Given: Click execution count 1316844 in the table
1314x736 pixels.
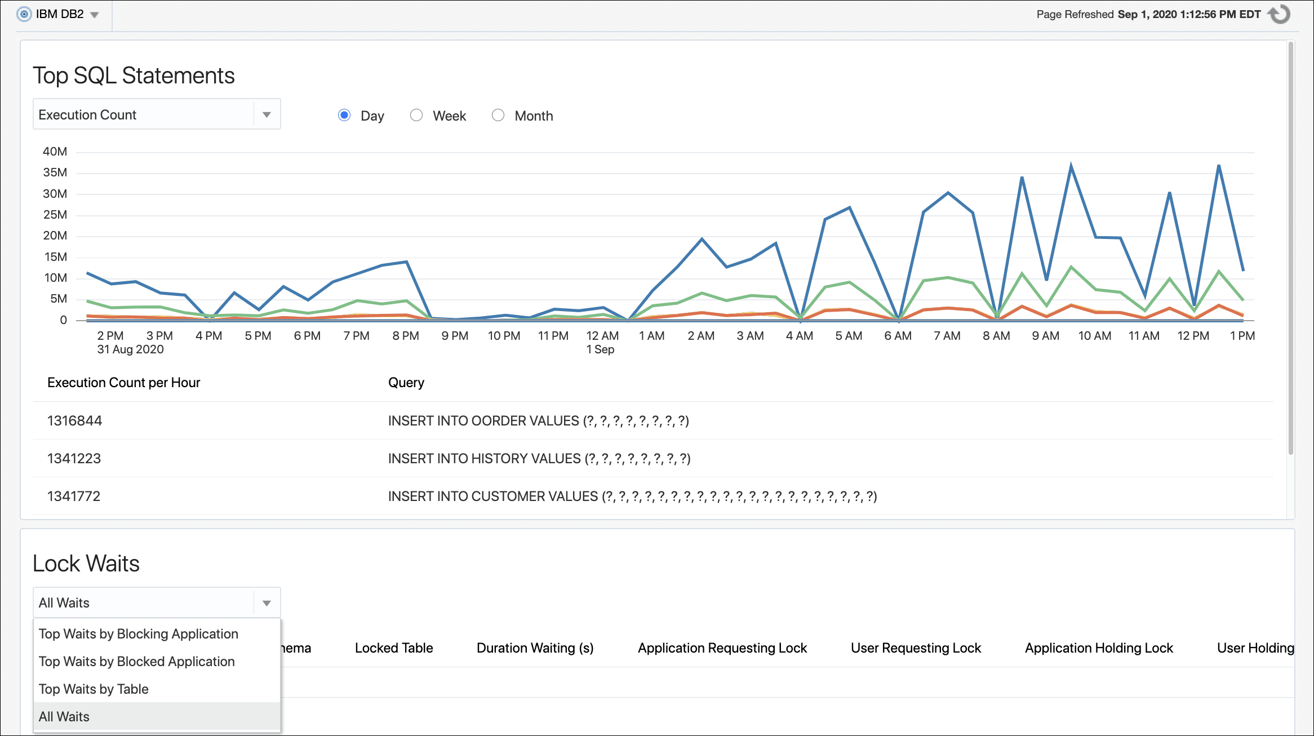Looking at the screenshot, I should coord(74,420).
